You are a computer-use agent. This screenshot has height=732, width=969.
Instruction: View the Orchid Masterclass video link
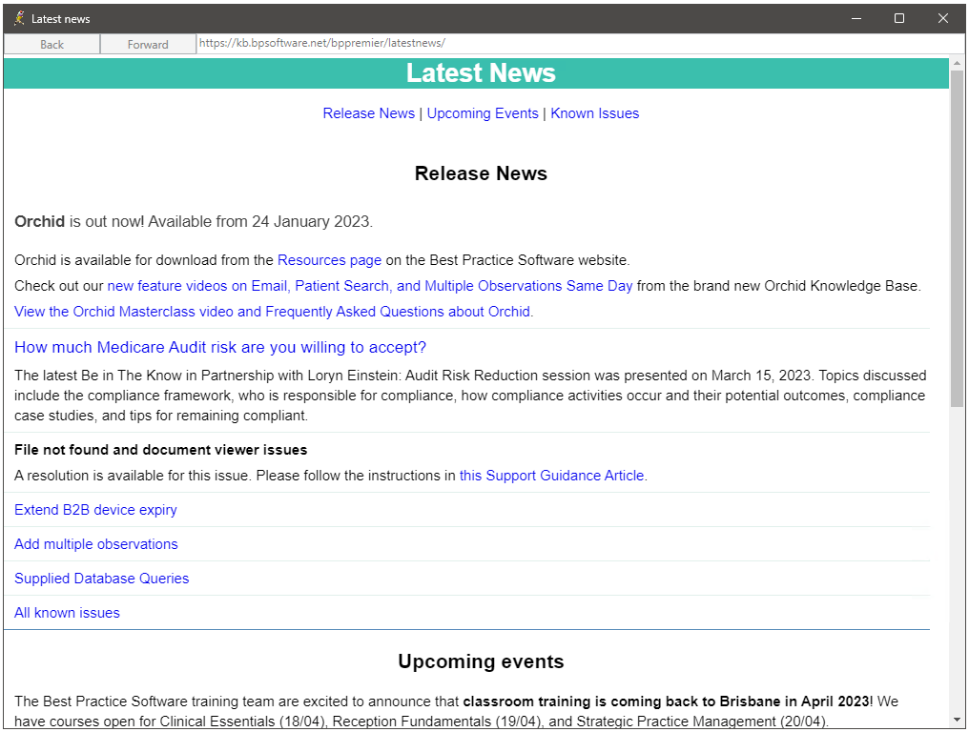[274, 312]
